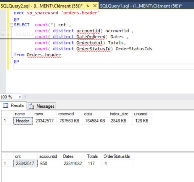Click the cnt cell value 23342517
Screen dimensions: 194x182
pyautogui.click(x=25, y=164)
